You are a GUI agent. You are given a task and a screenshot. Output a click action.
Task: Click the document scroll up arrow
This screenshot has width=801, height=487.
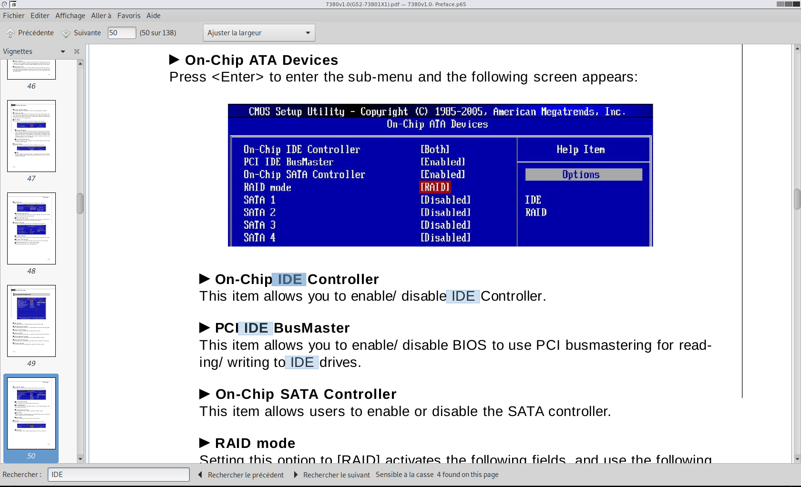[797, 49]
